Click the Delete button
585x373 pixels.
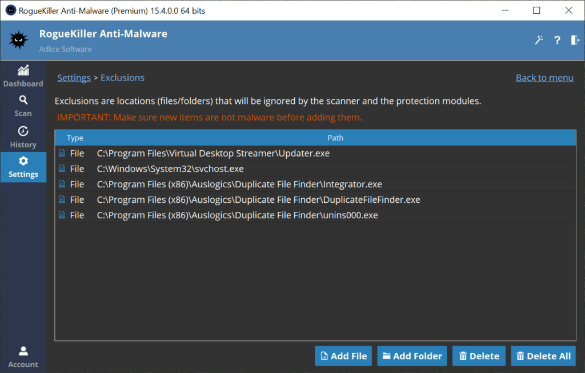pyautogui.click(x=479, y=356)
